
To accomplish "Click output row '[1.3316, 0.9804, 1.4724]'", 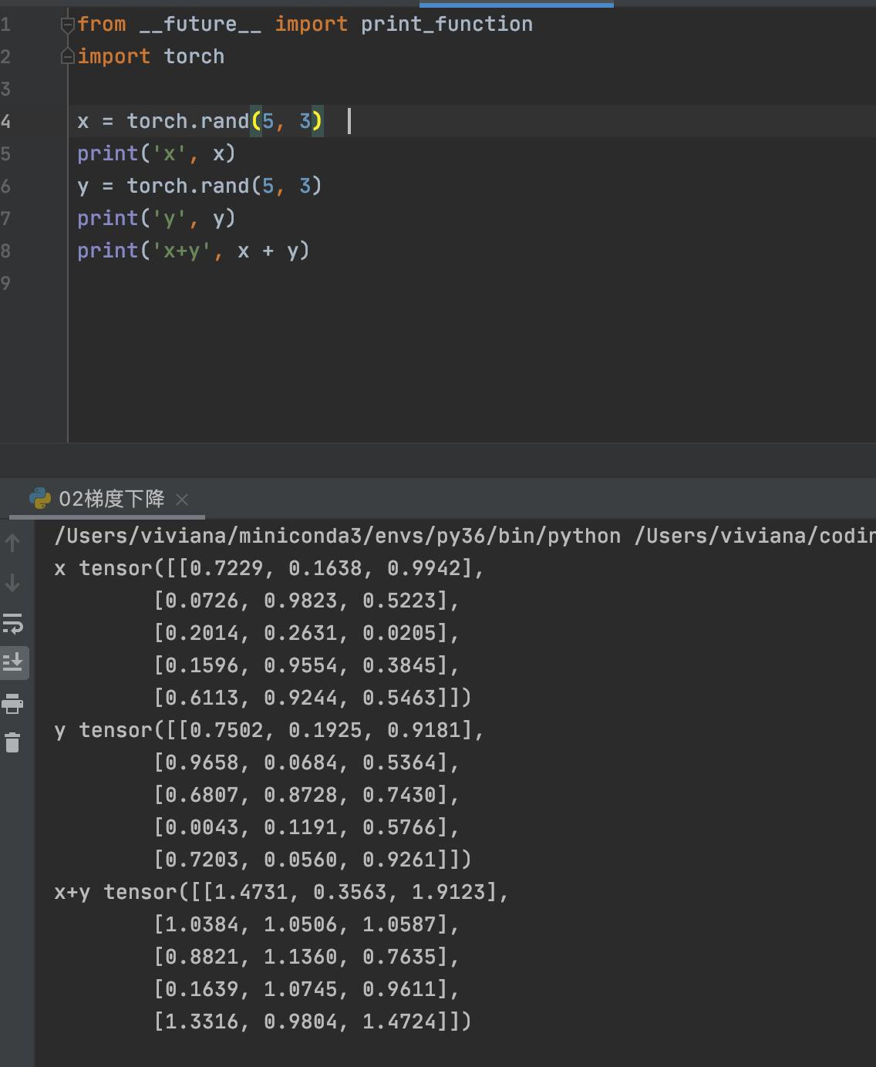I will pos(301,1022).
